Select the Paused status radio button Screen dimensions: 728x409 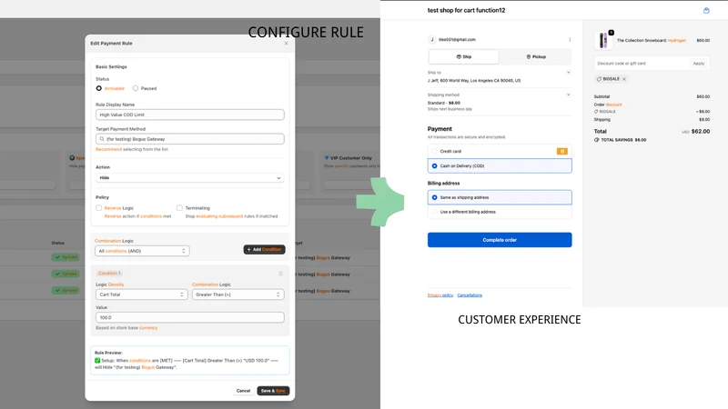[x=136, y=88]
